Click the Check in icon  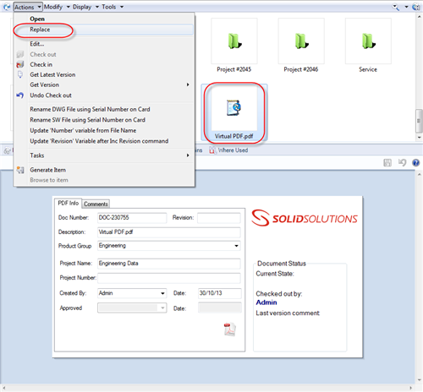[20, 64]
